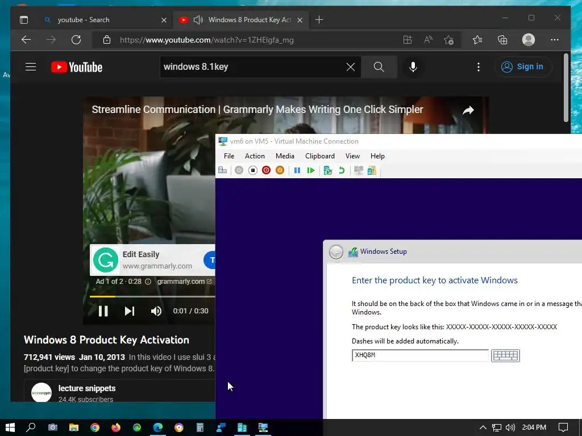Go back in Edge browser

click(x=26, y=40)
